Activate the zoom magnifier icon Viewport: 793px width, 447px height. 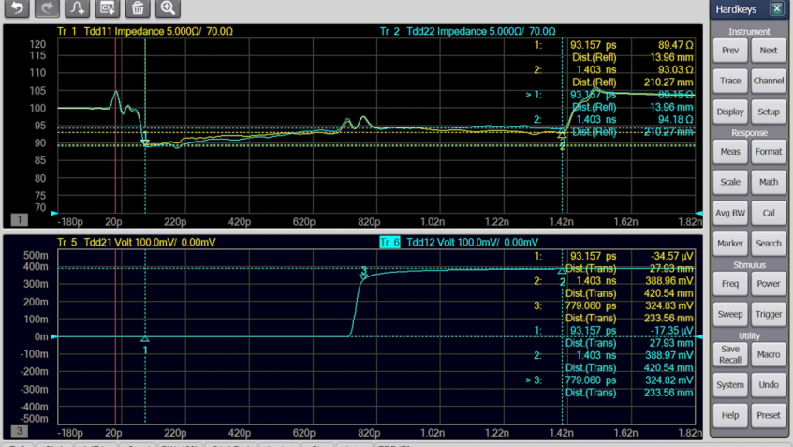click(168, 8)
